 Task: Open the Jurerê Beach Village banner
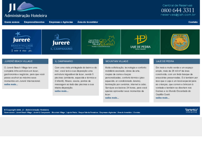pyautogui.click(x=22, y=42)
